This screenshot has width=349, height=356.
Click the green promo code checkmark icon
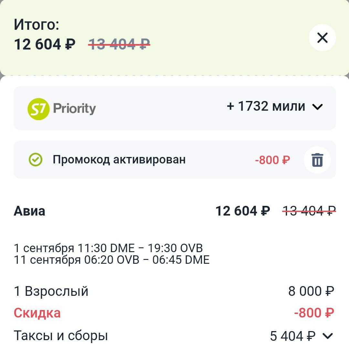coord(35,160)
